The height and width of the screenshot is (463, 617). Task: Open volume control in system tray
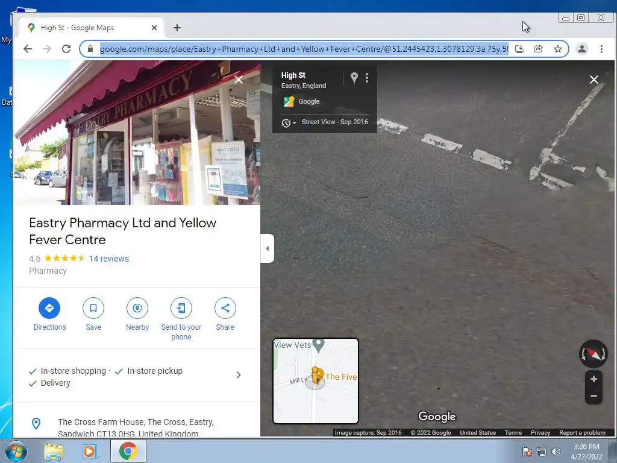[556, 452]
